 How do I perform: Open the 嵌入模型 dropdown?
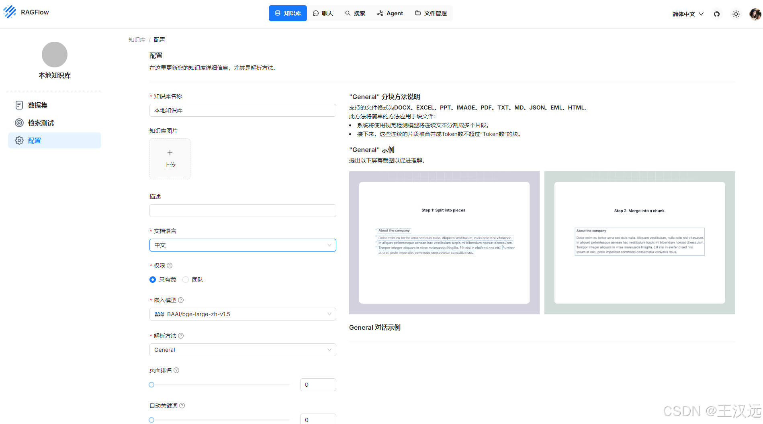point(243,314)
